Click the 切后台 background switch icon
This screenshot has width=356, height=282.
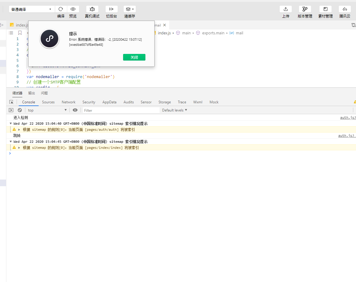pos(111,9)
